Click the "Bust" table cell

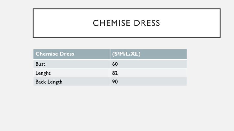click(x=71, y=64)
